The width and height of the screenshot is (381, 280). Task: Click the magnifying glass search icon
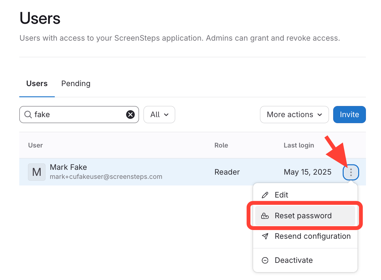[x=28, y=114]
